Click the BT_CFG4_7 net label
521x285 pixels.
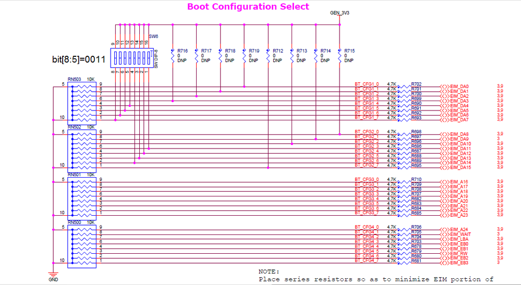367,261
